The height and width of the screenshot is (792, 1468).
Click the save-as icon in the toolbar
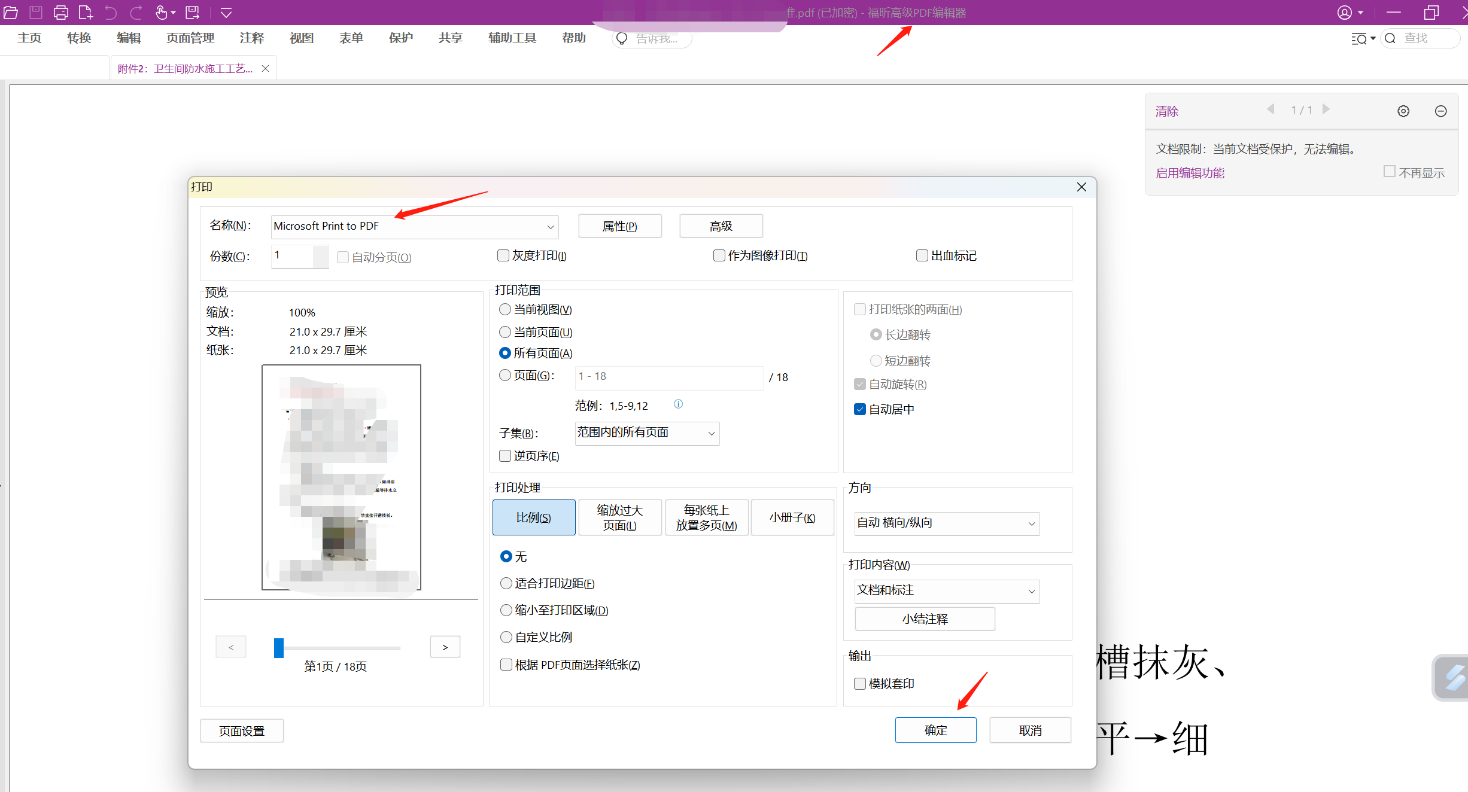click(192, 12)
